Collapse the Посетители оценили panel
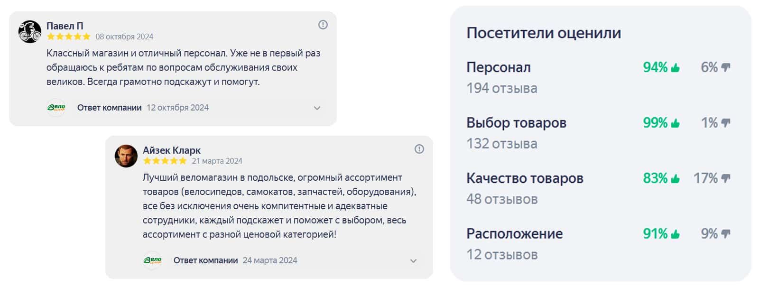 [x=544, y=32]
